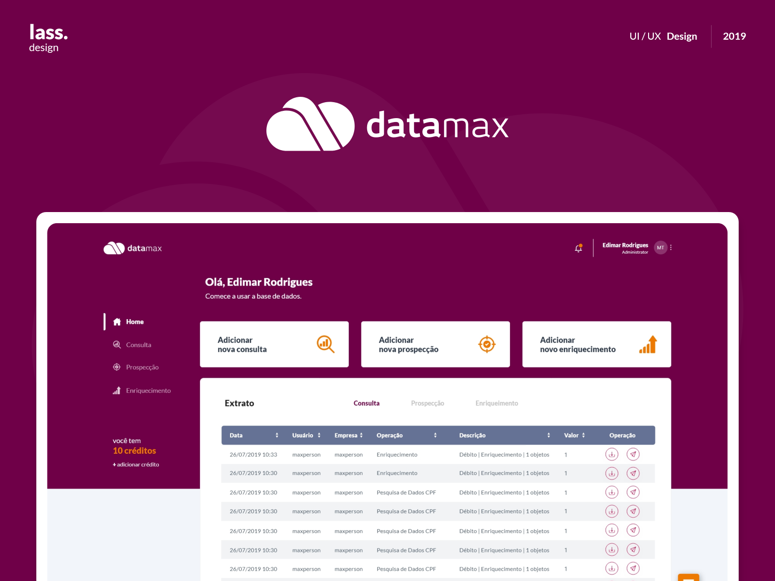
Task: Switch to the Prospecção tab in Extrato
Action: (x=428, y=403)
